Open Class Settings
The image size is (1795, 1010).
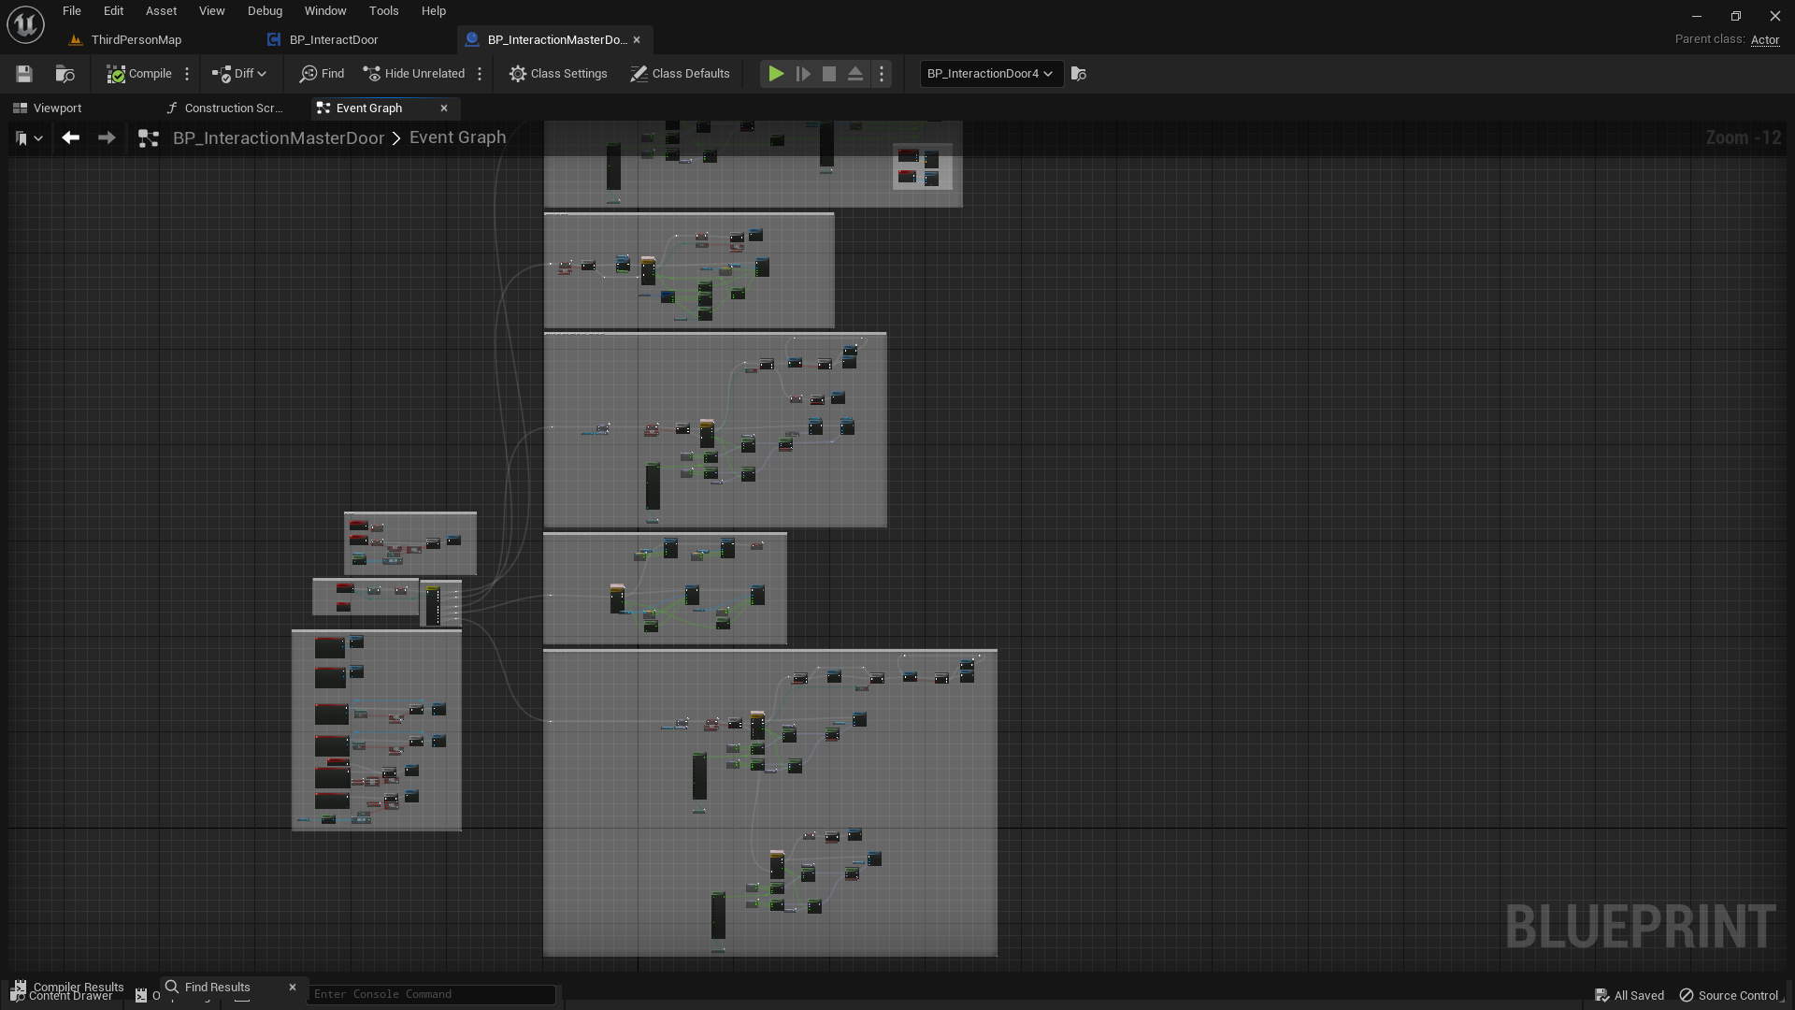(558, 73)
